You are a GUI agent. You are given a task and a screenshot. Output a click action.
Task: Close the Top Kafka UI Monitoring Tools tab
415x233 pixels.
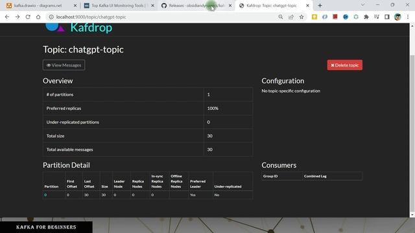pyautogui.click(x=152, y=6)
